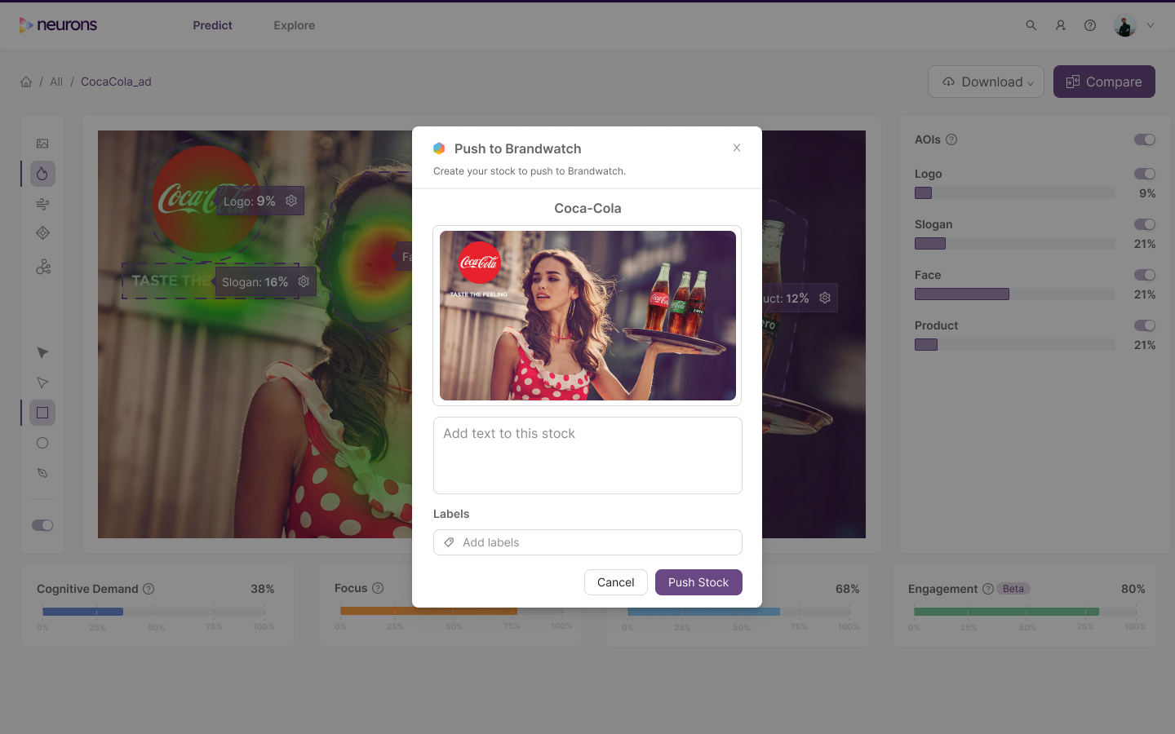This screenshot has width=1175, height=734.
Task: Select the circle AOI tool
Action: point(42,443)
